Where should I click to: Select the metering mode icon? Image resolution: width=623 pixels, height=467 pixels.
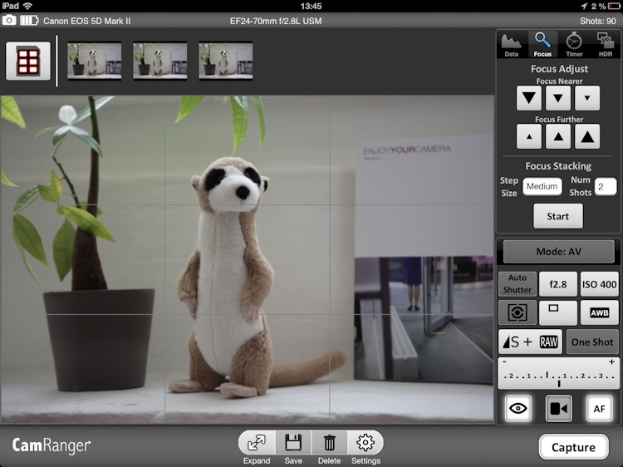click(518, 312)
